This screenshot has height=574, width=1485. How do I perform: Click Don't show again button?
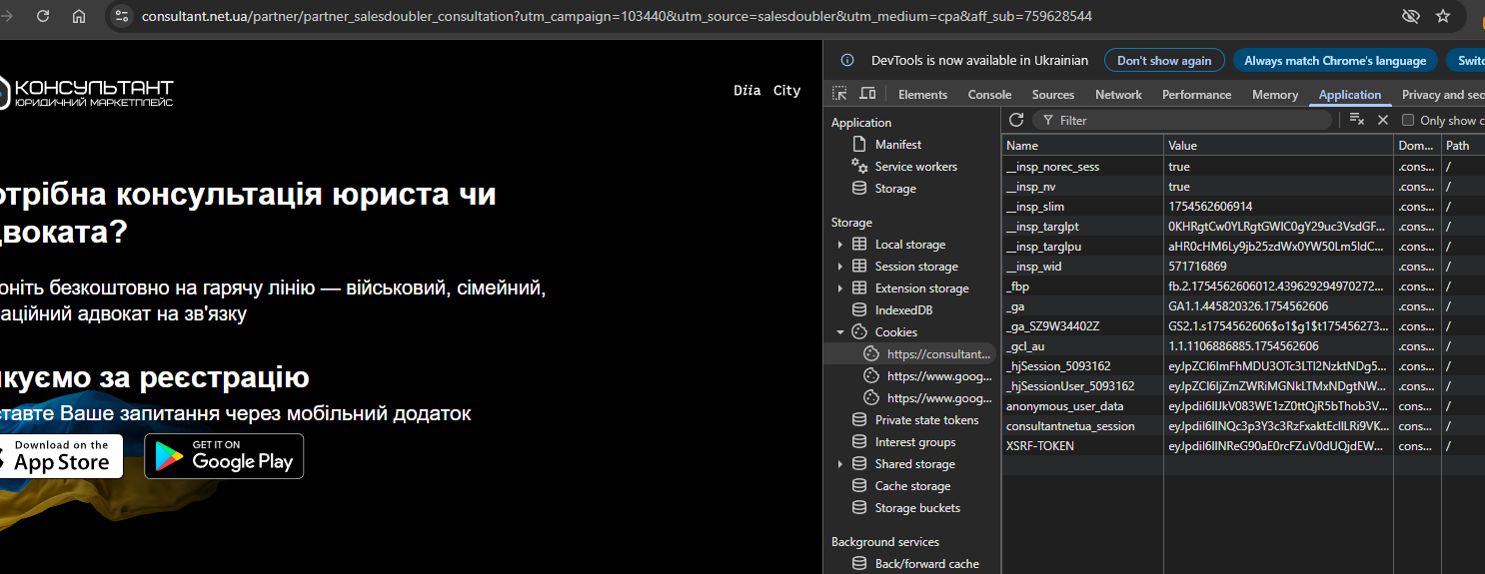[1164, 61]
